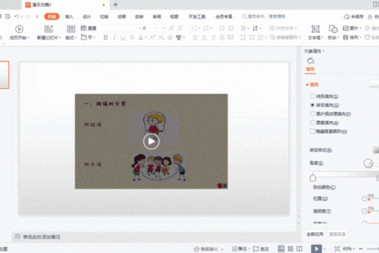
Task: Toggle Bold formatting
Action: (105, 37)
